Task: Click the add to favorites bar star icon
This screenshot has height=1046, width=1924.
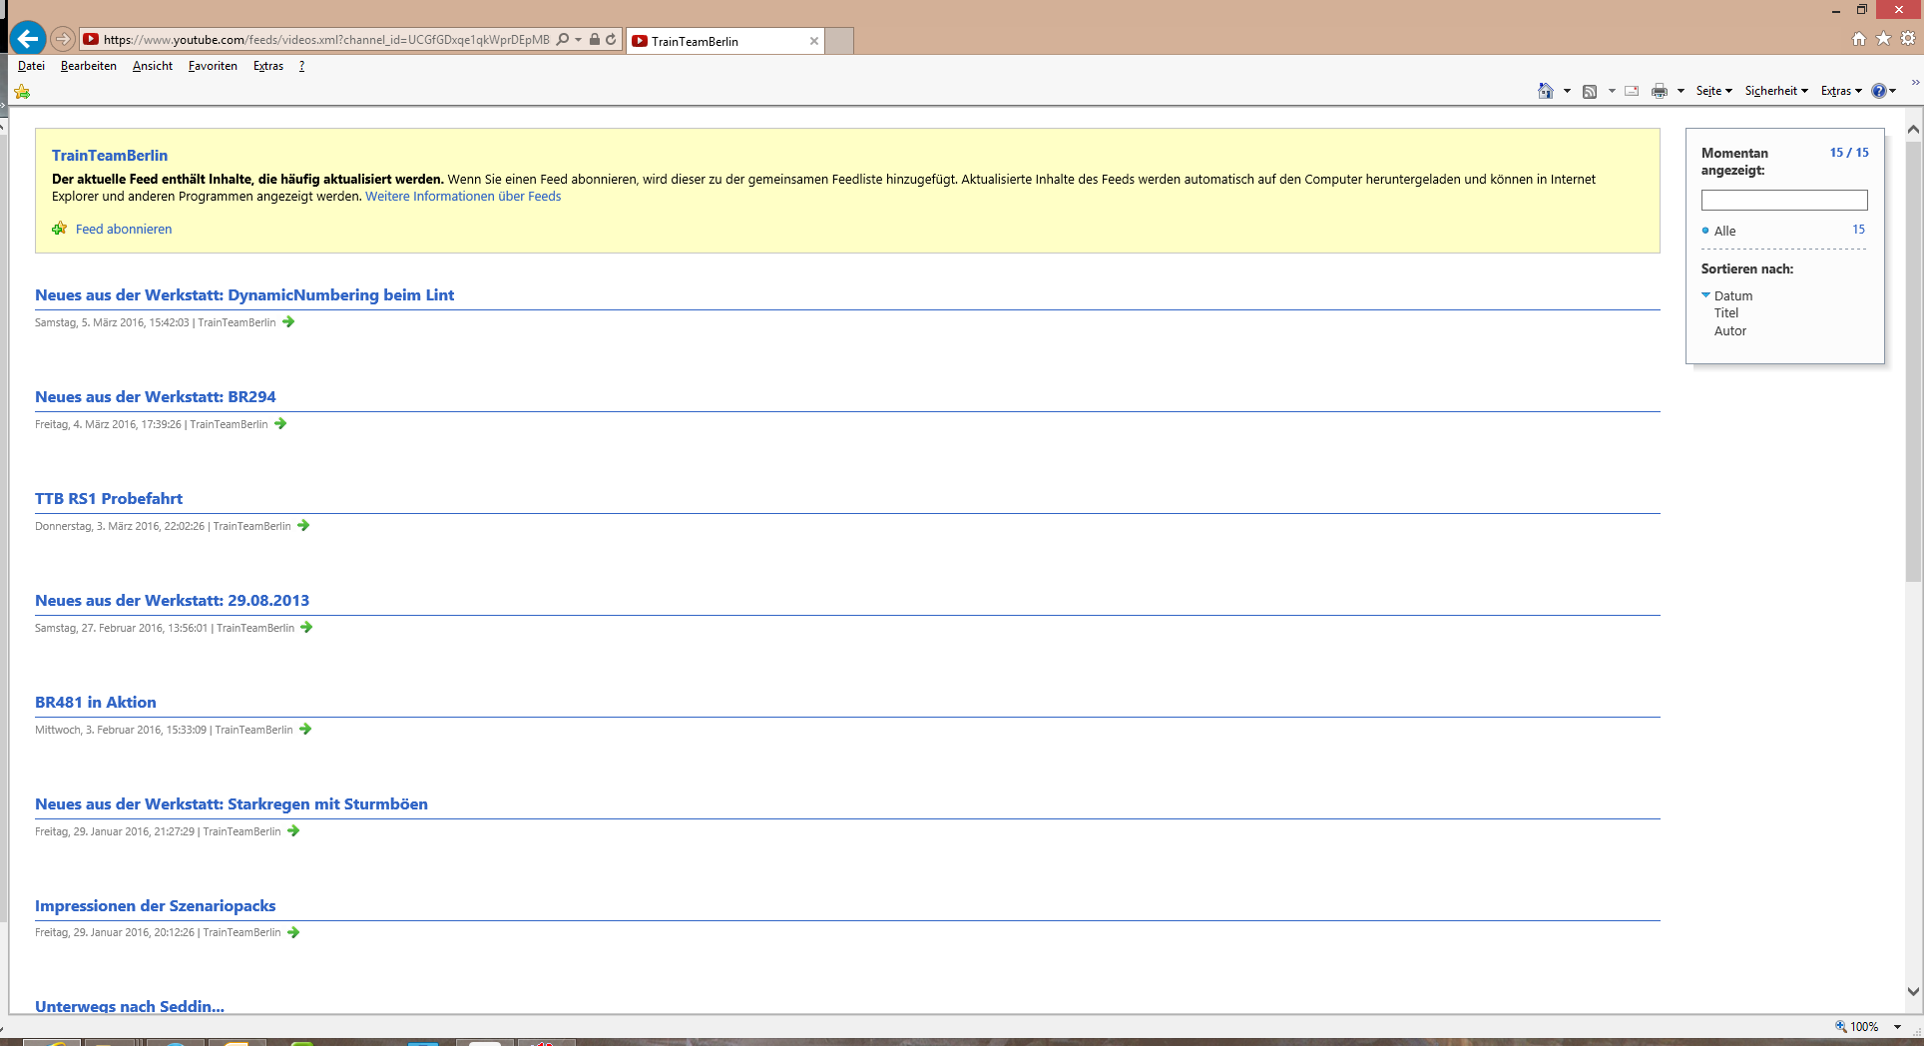Action: tap(22, 92)
